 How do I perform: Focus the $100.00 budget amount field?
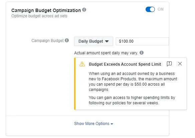click(x=142, y=41)
